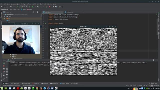Click the Linux Mint menu button
Viewport: 160px width, 90px height.
(x=2, y=88)
